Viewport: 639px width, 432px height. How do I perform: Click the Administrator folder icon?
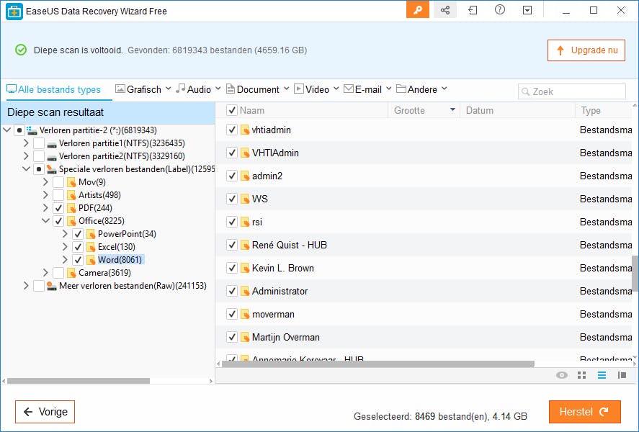point(244,291)
